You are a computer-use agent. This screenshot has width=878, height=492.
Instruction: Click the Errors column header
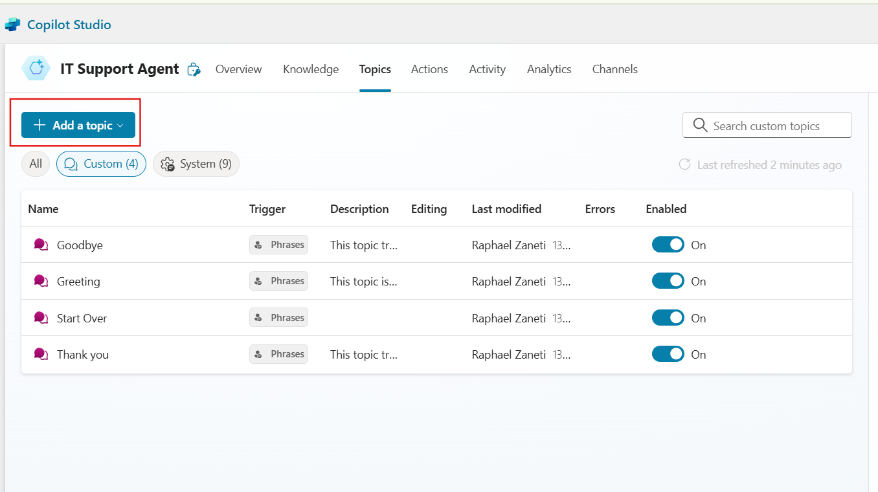click(600, 208)
